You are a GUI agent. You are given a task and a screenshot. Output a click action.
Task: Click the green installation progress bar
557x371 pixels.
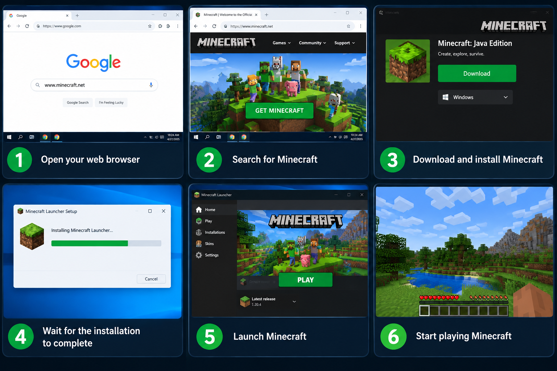click(x=90, y=243)
